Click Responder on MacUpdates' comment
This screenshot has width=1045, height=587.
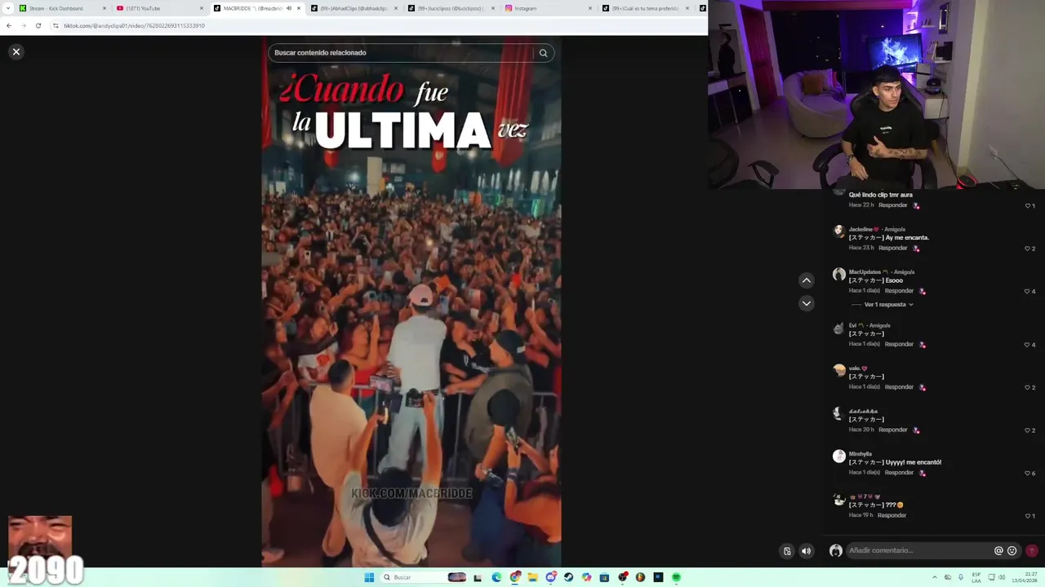point(899,291)
